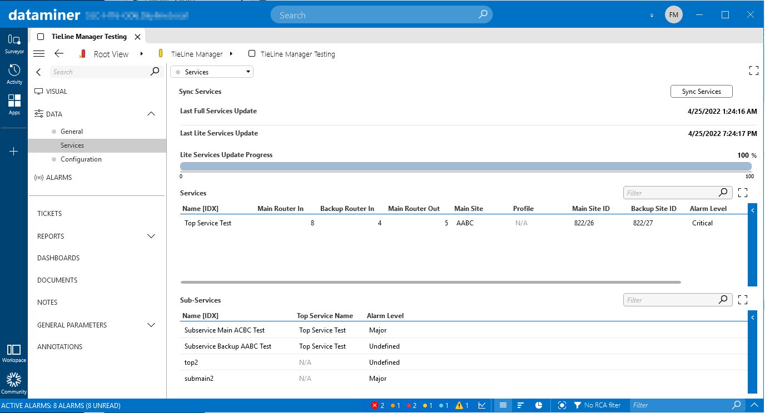Click the hamburger menu icon
The width and height of the screenshot is (765, 413).
point(39,54)
